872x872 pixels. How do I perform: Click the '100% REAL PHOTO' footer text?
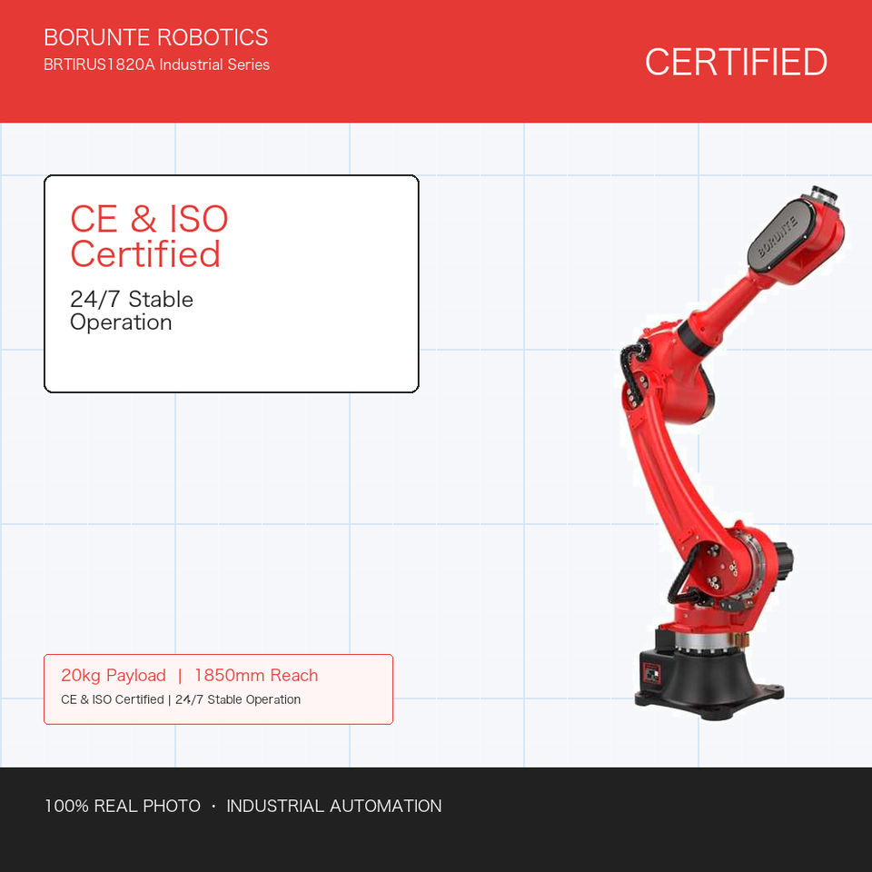coord(123,806)
